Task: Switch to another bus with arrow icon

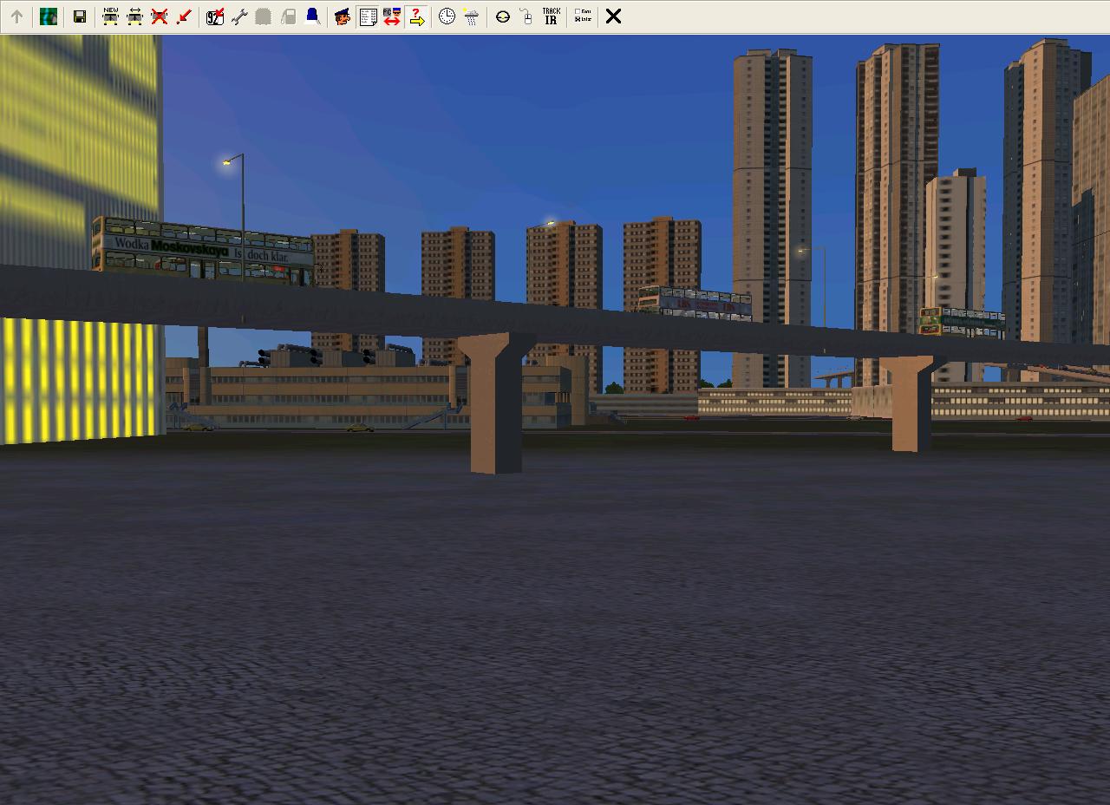Action: (134, 16)
